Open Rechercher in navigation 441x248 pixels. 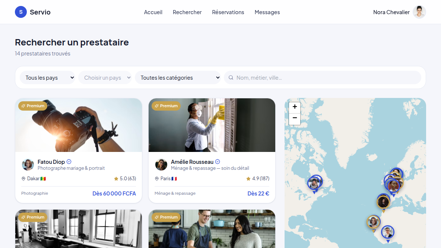pyautogui.click(x=187, y=12)
